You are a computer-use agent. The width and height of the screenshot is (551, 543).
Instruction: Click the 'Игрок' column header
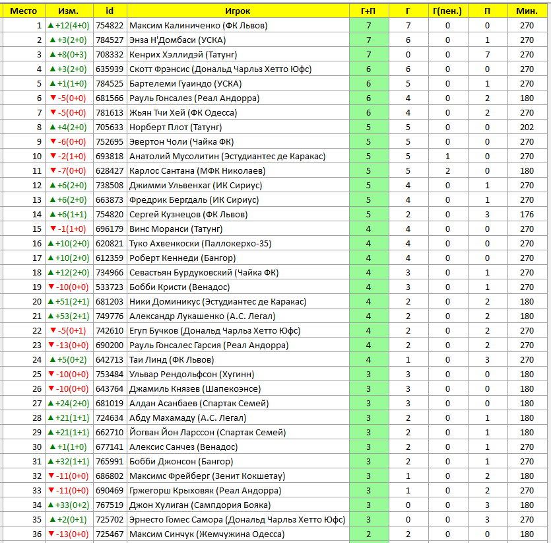point(238,11)
